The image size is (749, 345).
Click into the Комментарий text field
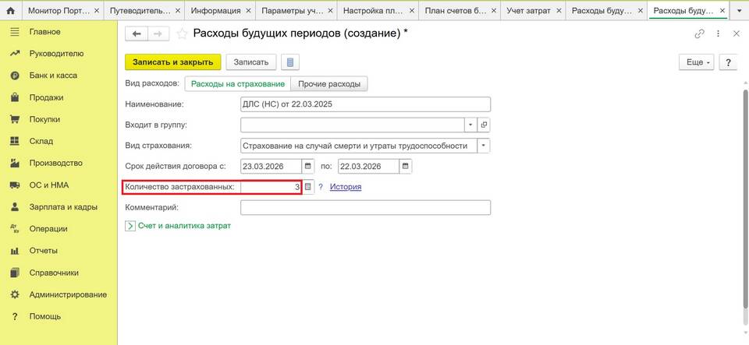pyautogui.click(x=365, y=207)
